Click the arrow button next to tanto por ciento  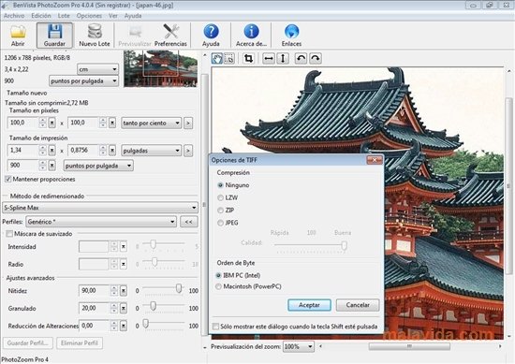(x=188, y=124)
